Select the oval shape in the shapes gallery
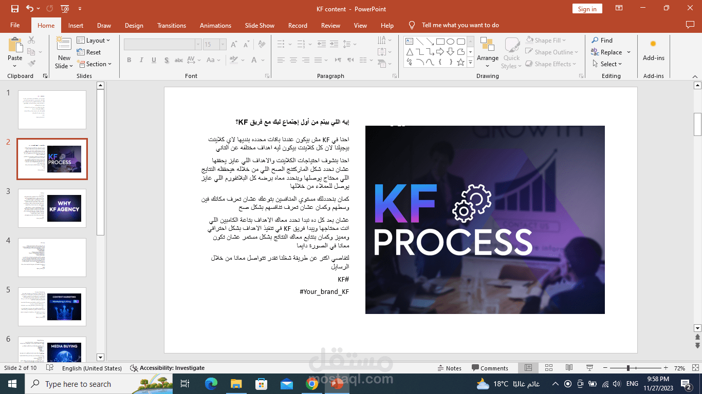The height and width of the screenshot is (394, 702). 451,42
